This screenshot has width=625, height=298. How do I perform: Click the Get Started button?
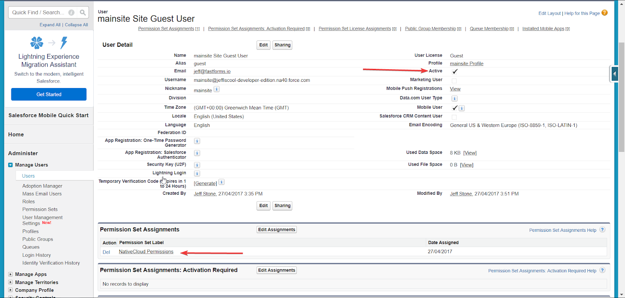click(49, 94)
